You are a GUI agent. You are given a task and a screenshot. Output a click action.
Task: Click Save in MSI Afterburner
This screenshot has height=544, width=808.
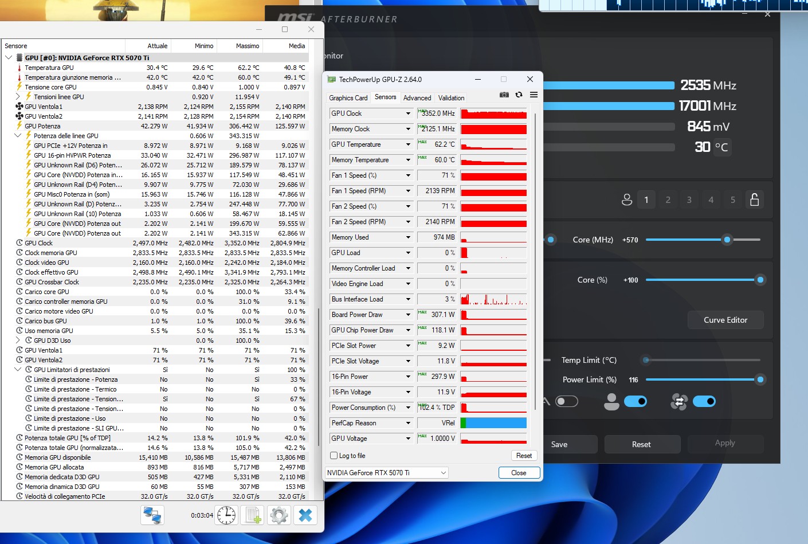[x=559, y=444]
